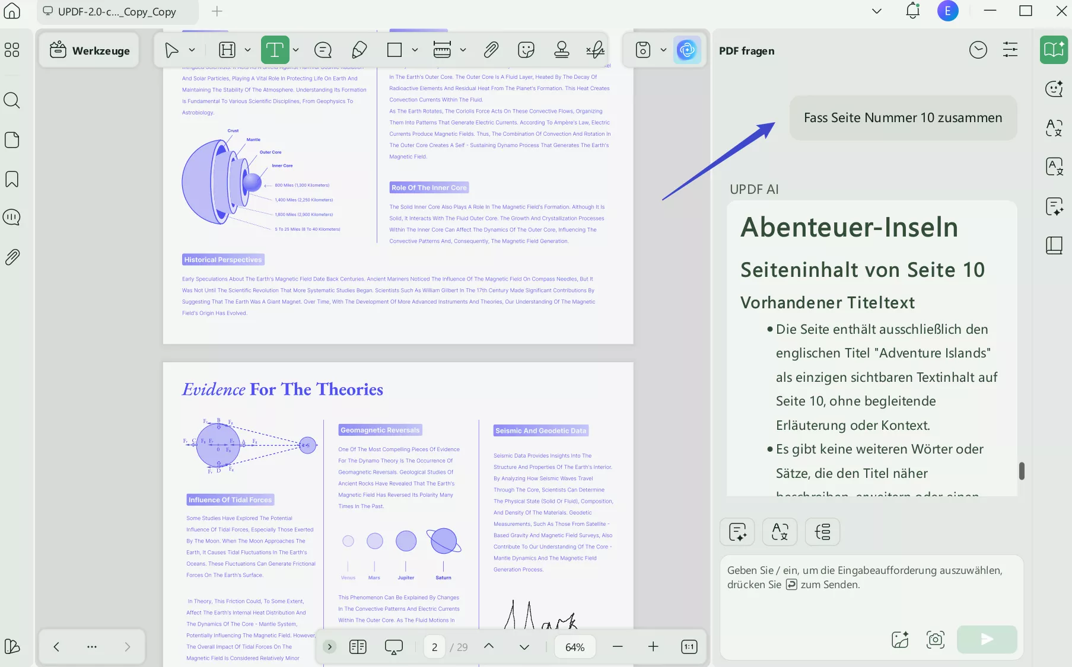Open the comment annotation tool
1072x667 pixels.
[323, 50]
